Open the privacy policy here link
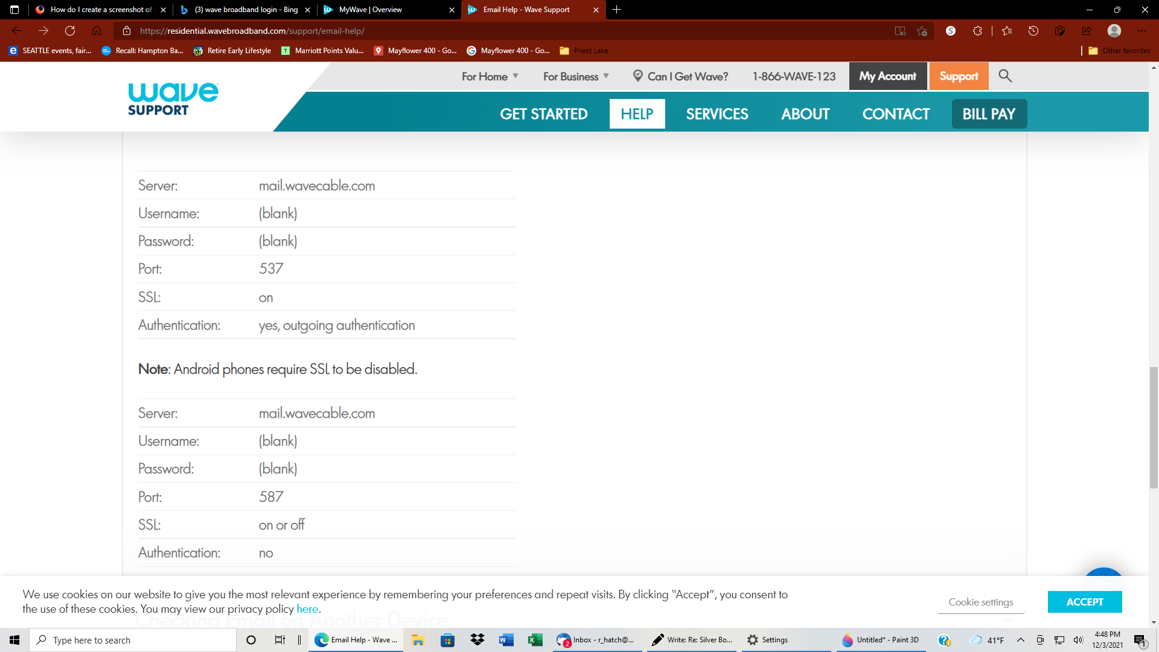The width and height of the screenshot is (1159, 652). coord(307,609)
